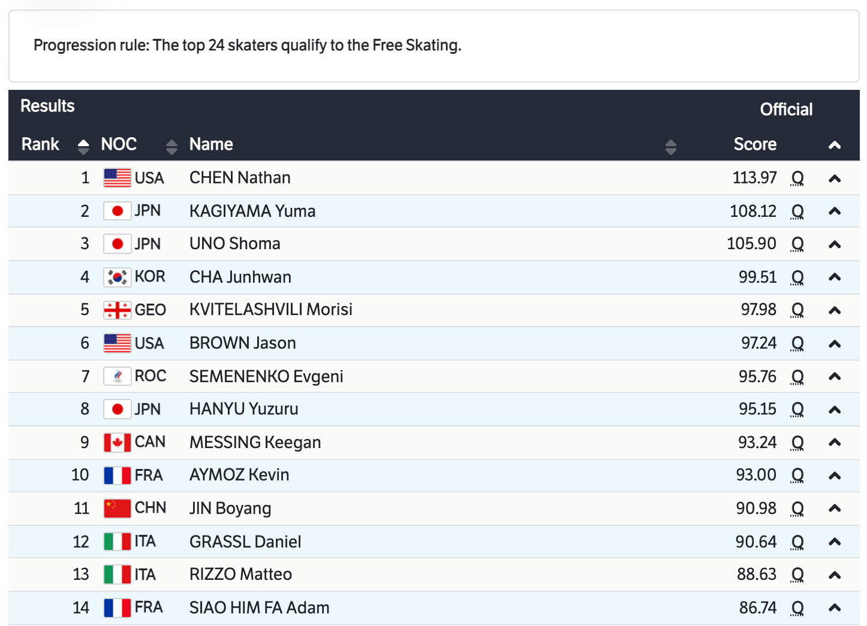Click the China flag icon
Screen dimensions: 867x626
click(x=117, y=509)
